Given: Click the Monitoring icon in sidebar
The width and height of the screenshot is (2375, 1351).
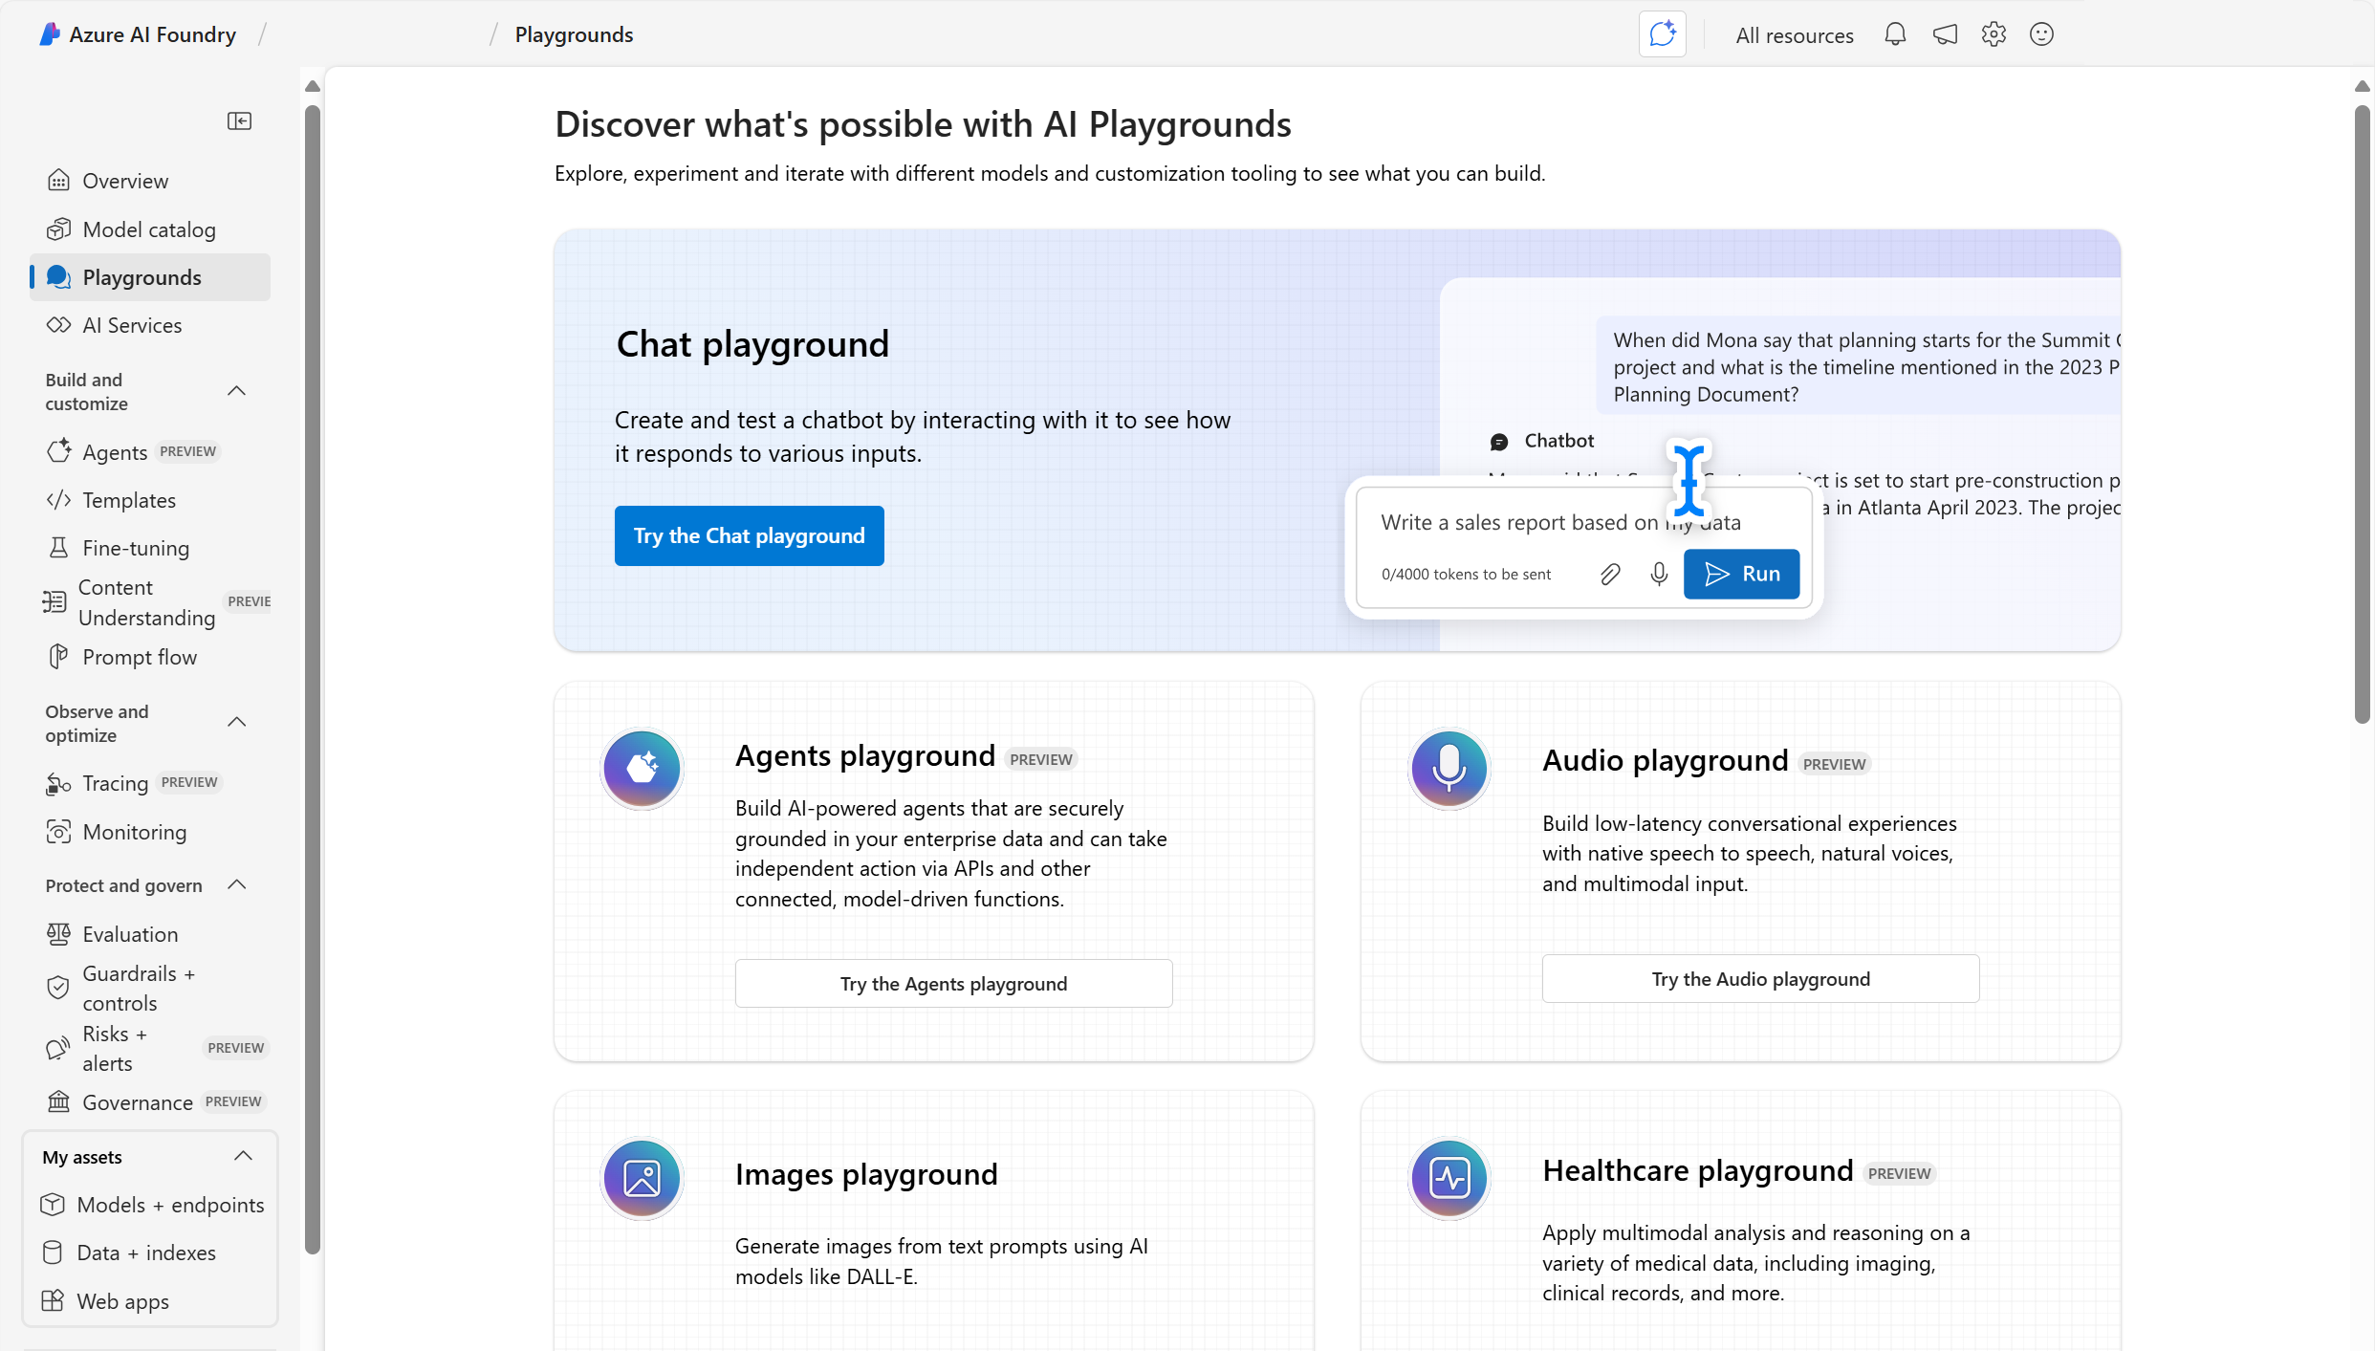Looking at the screenshot, I should pyautogui.click(x=58, y=831).
